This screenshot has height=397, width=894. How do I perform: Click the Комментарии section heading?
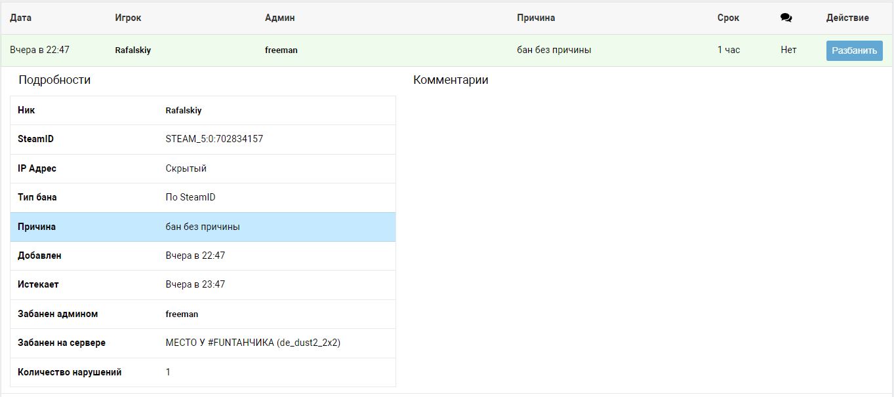(x=450, y=80)
